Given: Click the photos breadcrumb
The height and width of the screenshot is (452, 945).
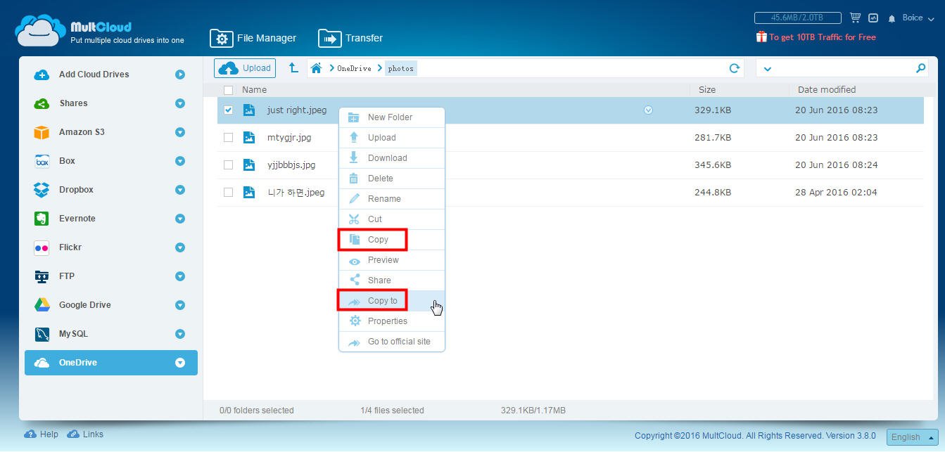Looking at the screenshot, I should (x=401, y=69).
